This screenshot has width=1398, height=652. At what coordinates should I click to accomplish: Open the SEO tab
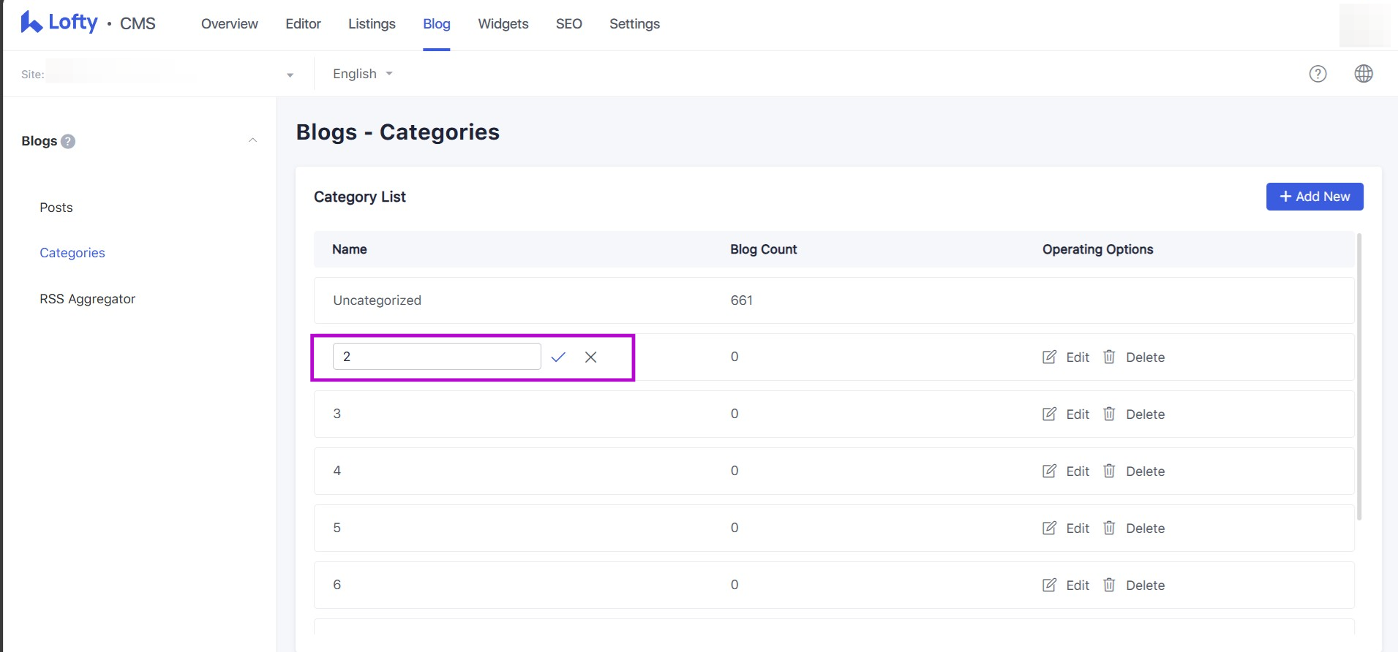coord(568,24)
